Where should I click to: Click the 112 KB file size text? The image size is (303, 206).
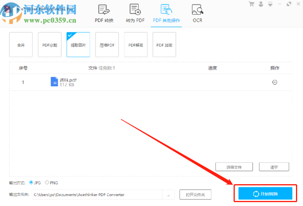(x=67, y=85)
